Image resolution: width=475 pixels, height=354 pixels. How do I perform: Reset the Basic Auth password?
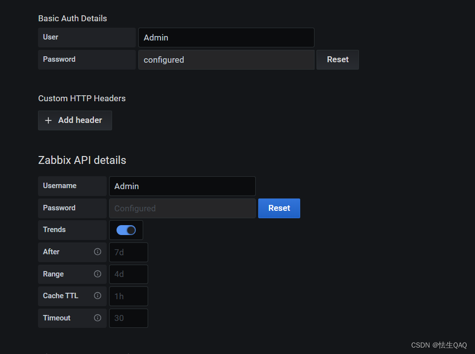pos(337,60)
